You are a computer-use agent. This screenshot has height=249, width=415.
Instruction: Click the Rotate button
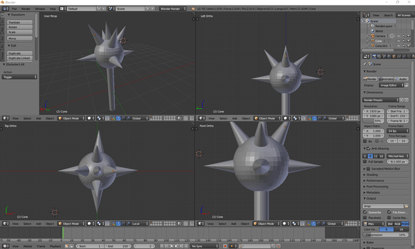(20, 27)
